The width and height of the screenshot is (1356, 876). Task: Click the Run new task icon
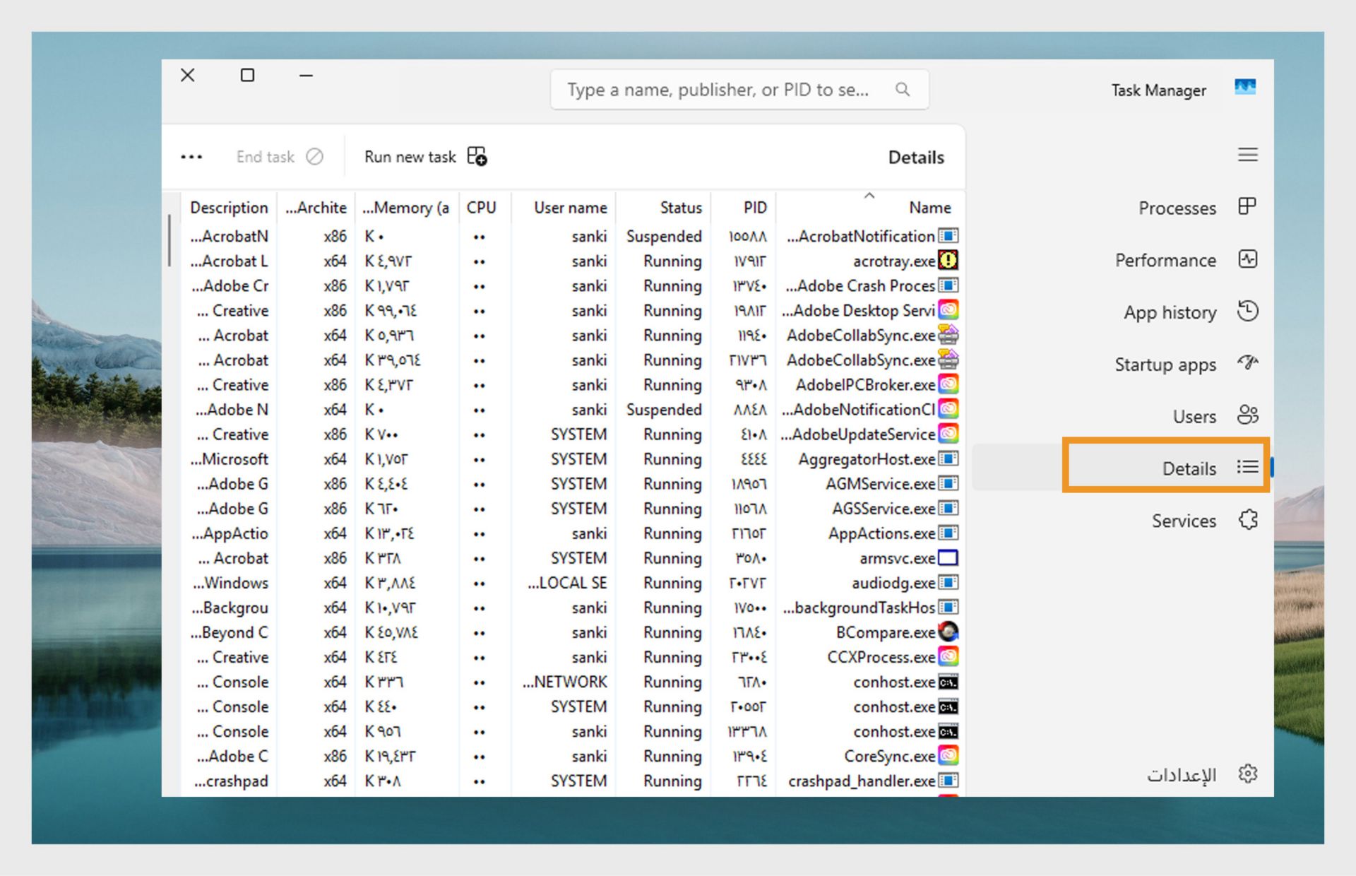(477, 156)
